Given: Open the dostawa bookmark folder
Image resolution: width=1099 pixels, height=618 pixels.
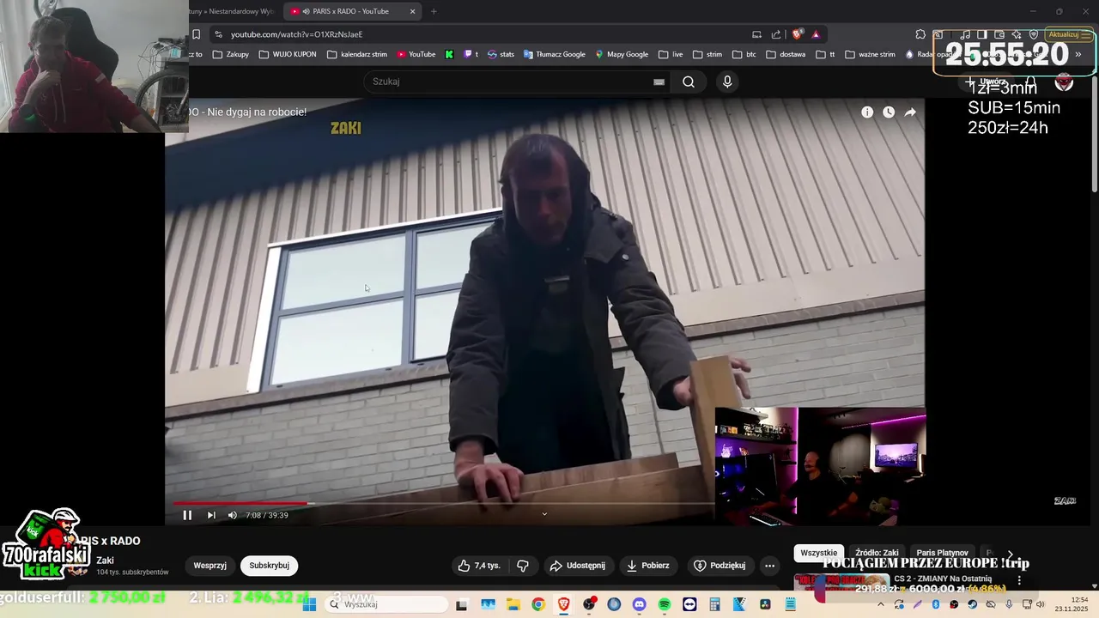Looking at the screenshot, I should click(x=785, y=54).
